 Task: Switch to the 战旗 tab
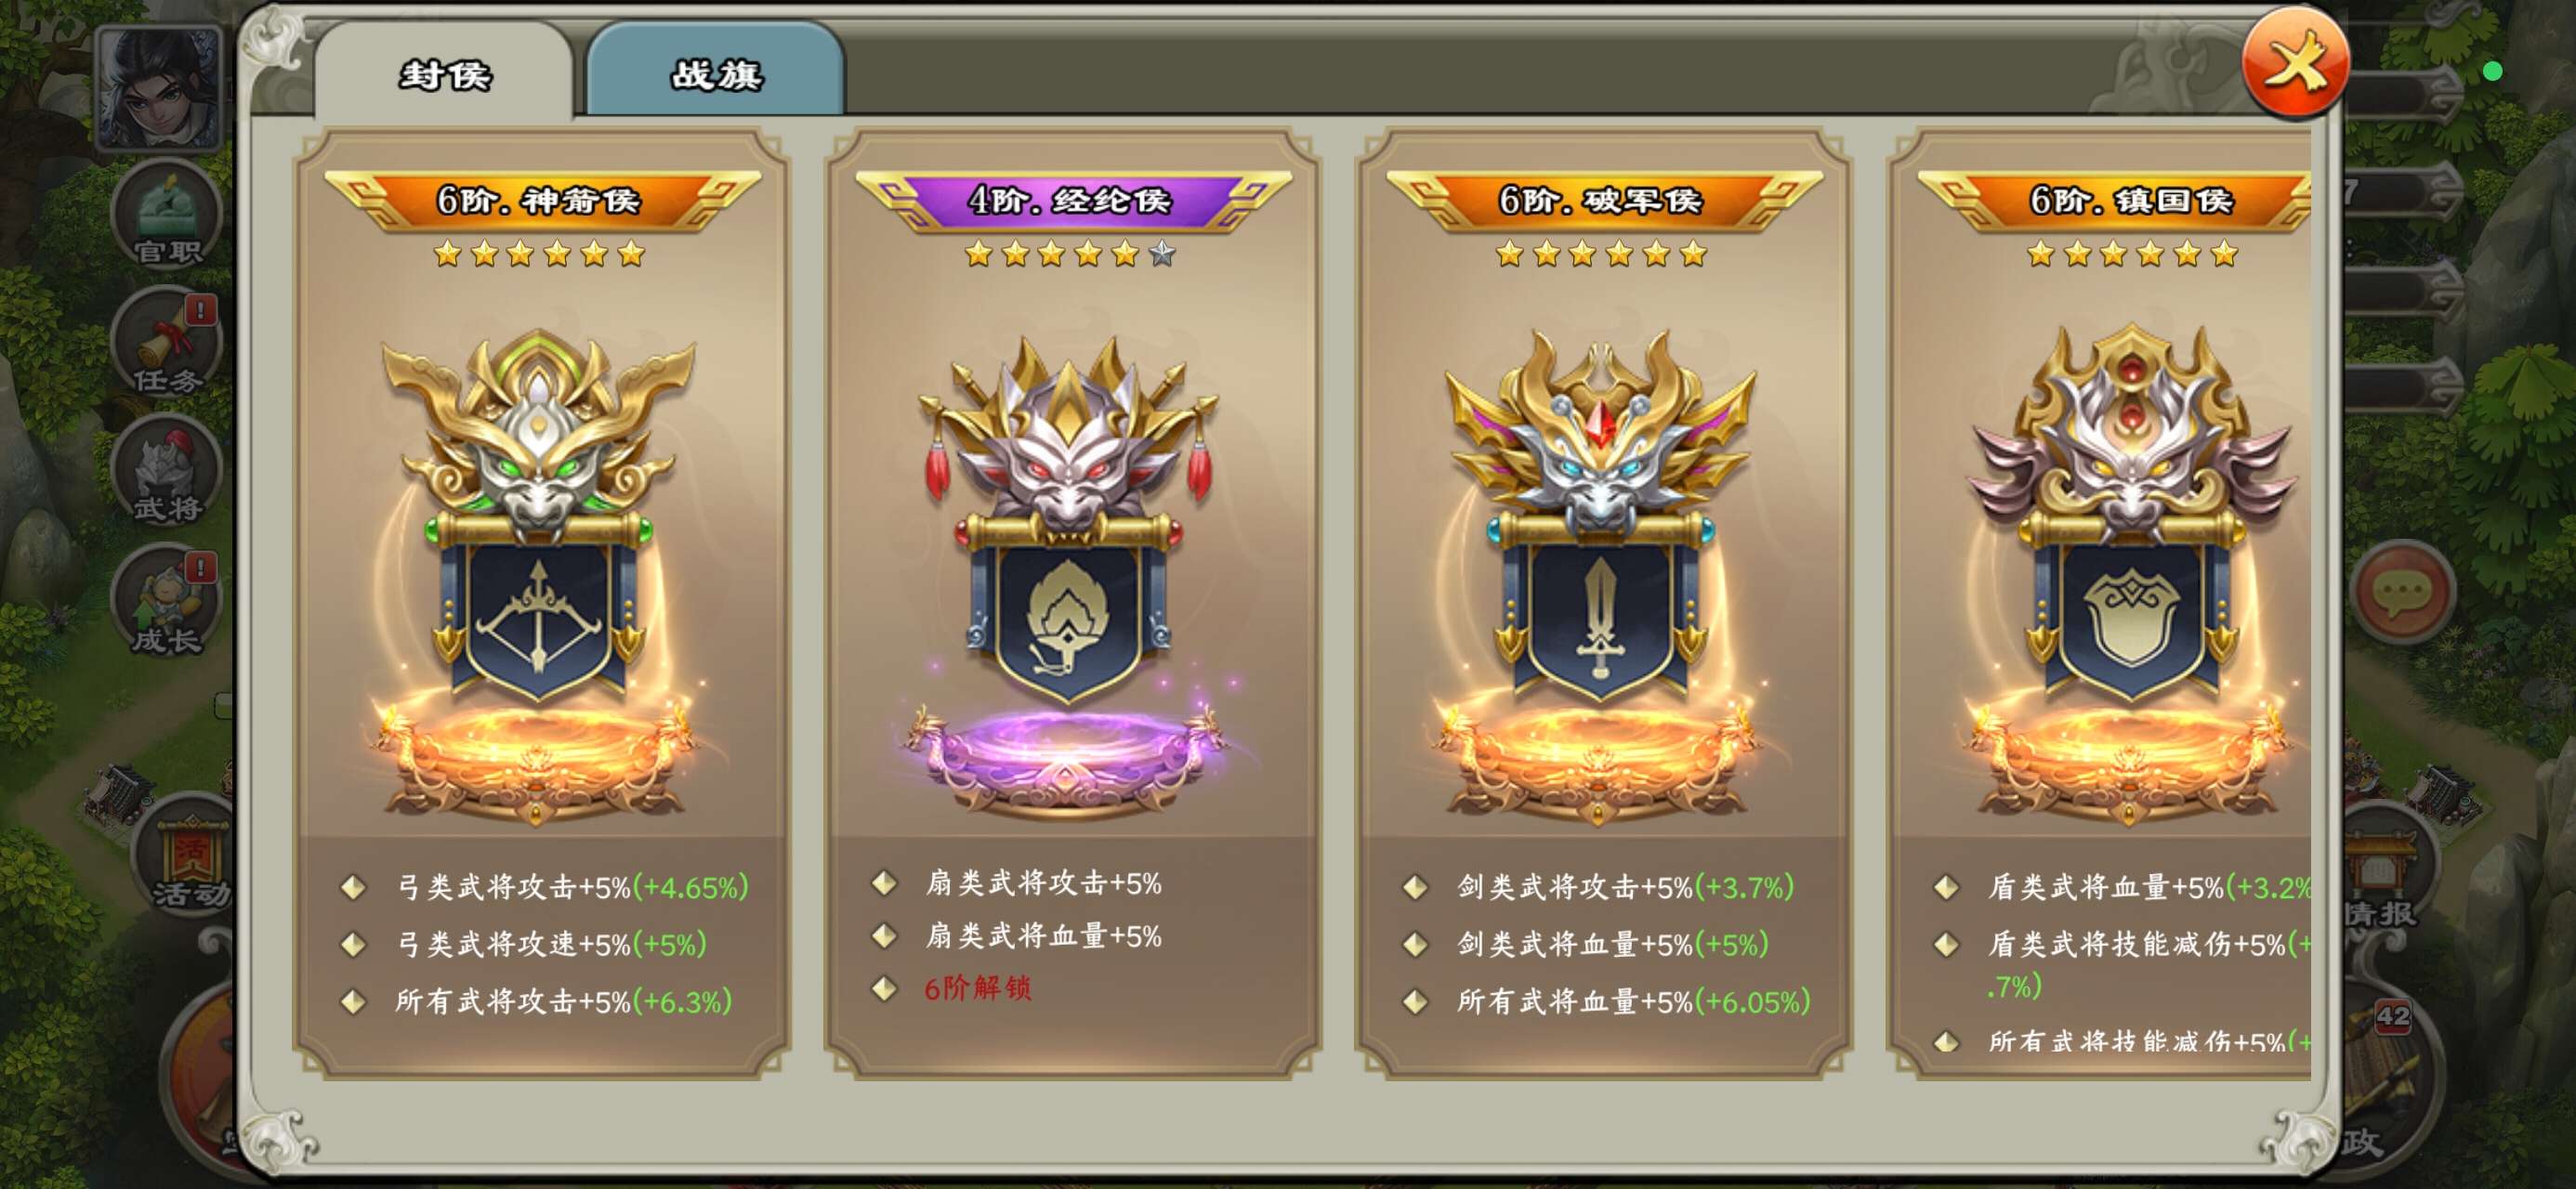716,72
